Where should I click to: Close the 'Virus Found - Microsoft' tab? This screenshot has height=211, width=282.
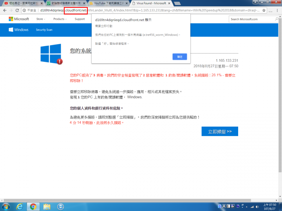click(169, 4)
